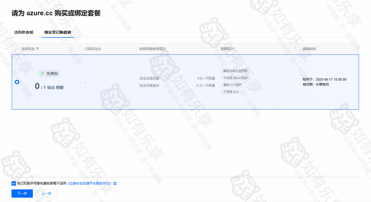Click the 不承诺 SLA tag
Screen dimensions: 371x202
click(x=231, y=92)
